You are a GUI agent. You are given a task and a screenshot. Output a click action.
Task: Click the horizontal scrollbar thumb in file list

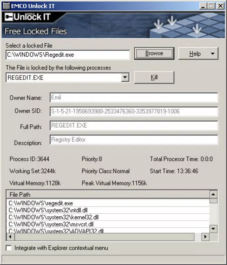click(x=104, y=237)
